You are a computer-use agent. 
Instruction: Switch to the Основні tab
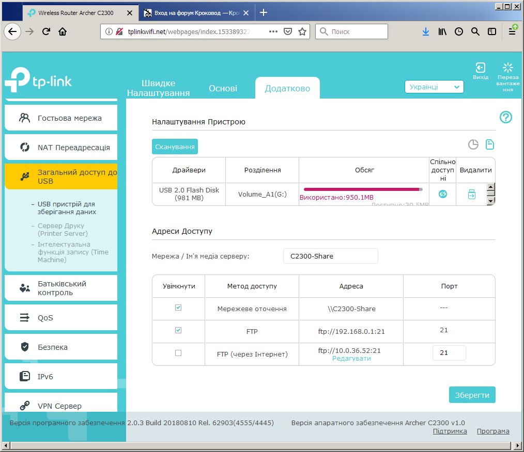coord(223,88)
